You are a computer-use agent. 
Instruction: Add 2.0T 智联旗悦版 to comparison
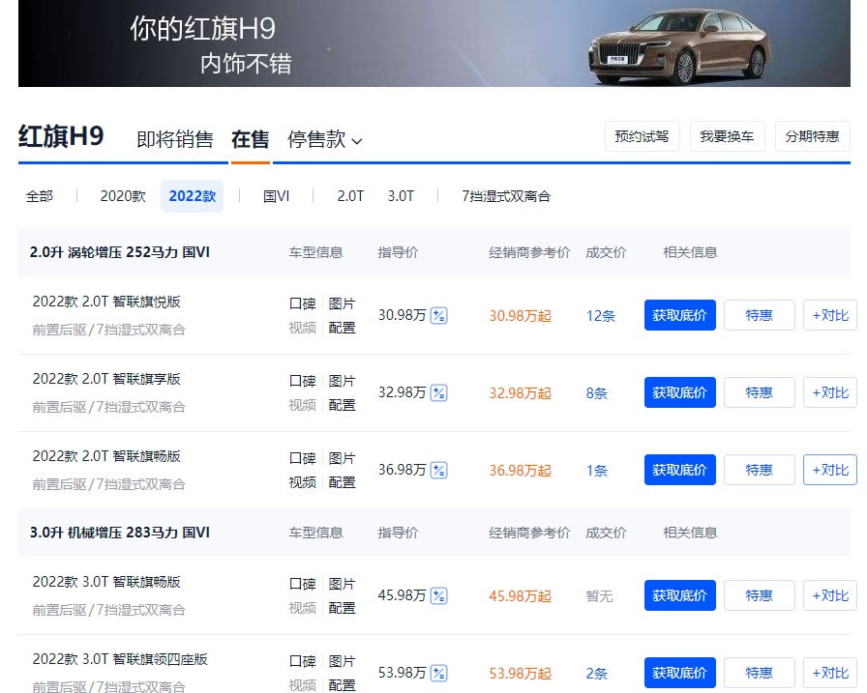(830, 315)
